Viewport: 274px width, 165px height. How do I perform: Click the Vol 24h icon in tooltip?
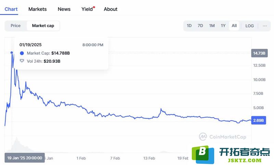pyautogui.click(x=22, y=61)
